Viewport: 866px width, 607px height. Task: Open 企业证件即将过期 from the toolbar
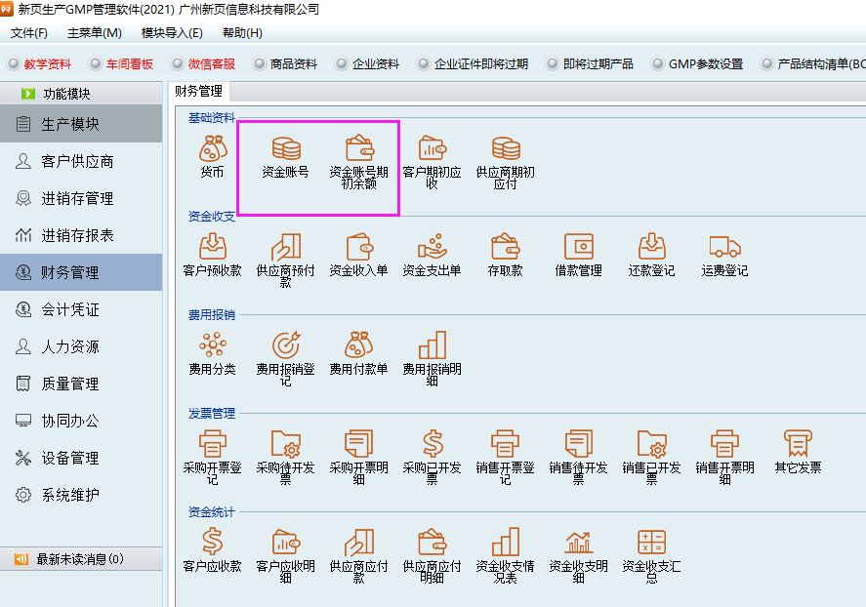point(473,64)
